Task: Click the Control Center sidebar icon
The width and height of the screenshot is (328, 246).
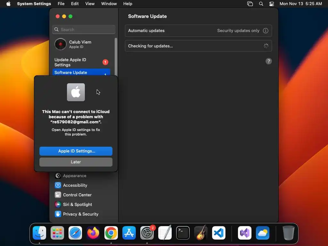Action: point(58,195)
